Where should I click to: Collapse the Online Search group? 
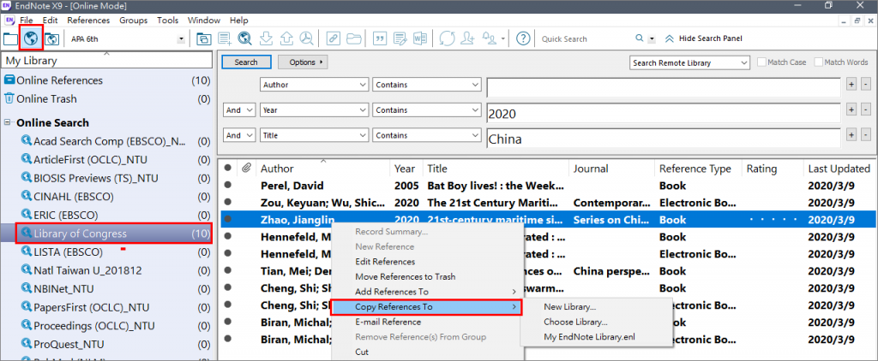coord(7,122)
